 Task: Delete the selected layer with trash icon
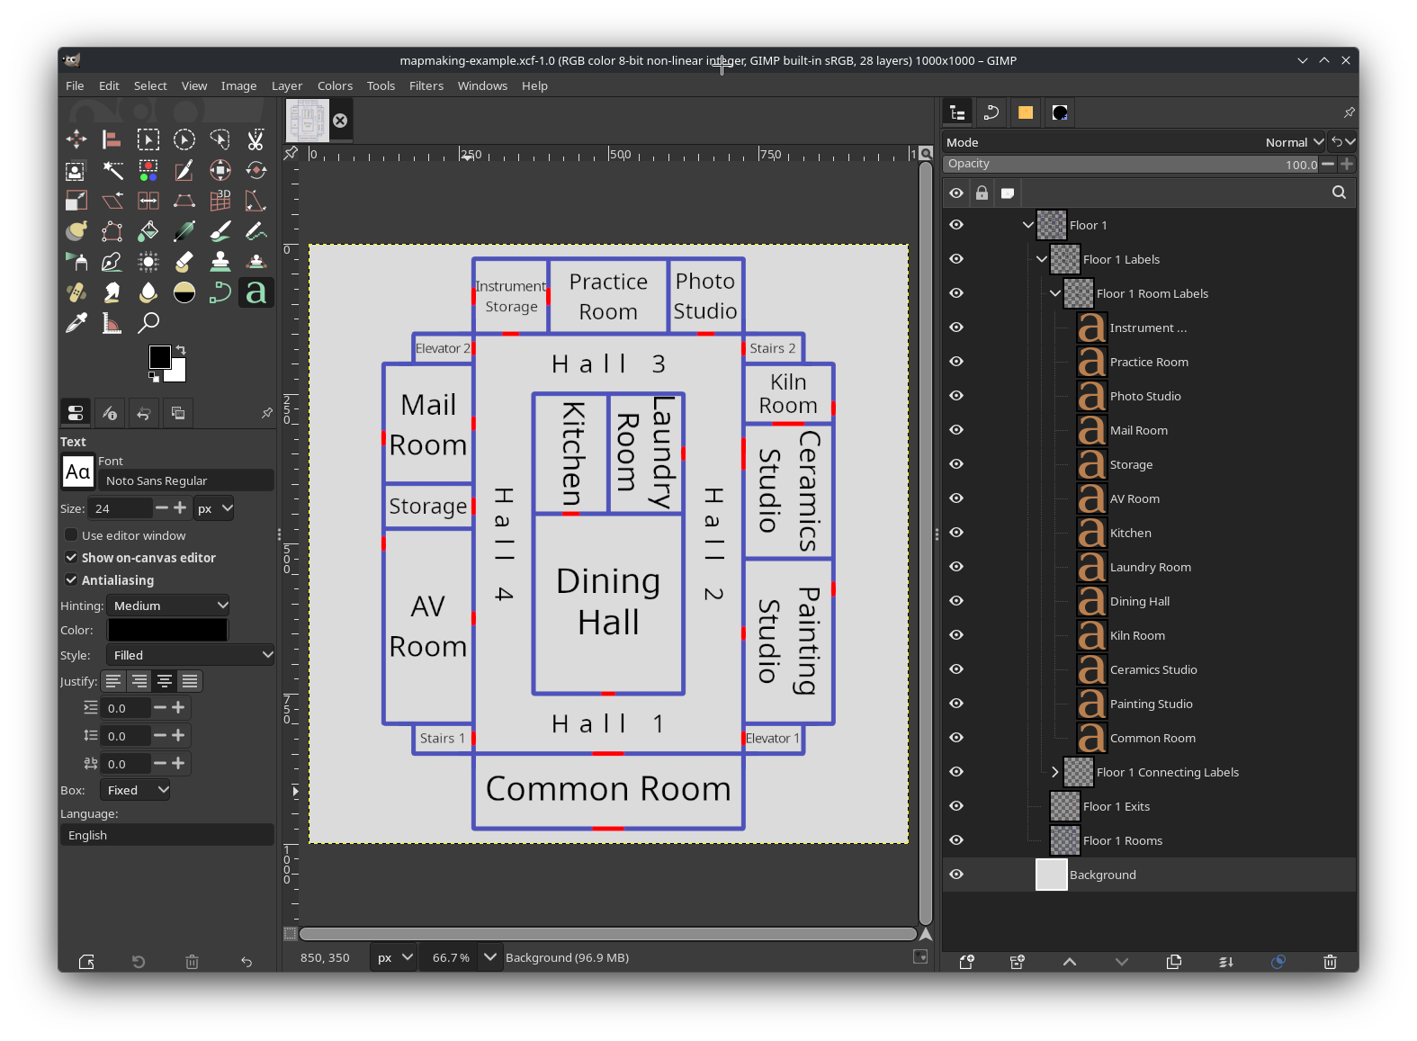tap(1330, 962)
